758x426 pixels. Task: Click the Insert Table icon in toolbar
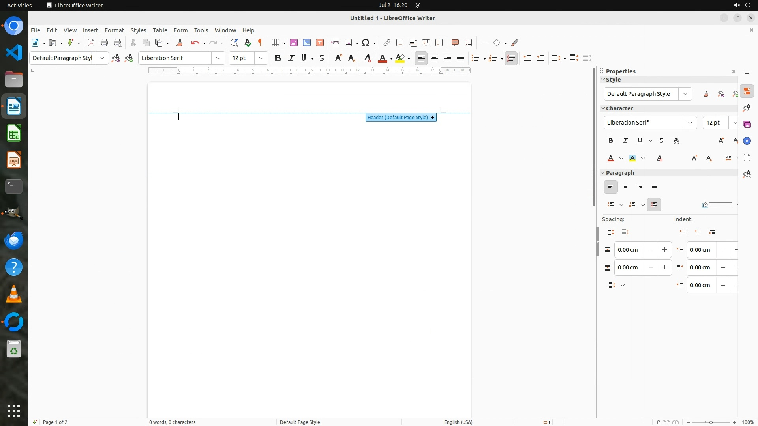pos(276,43)
